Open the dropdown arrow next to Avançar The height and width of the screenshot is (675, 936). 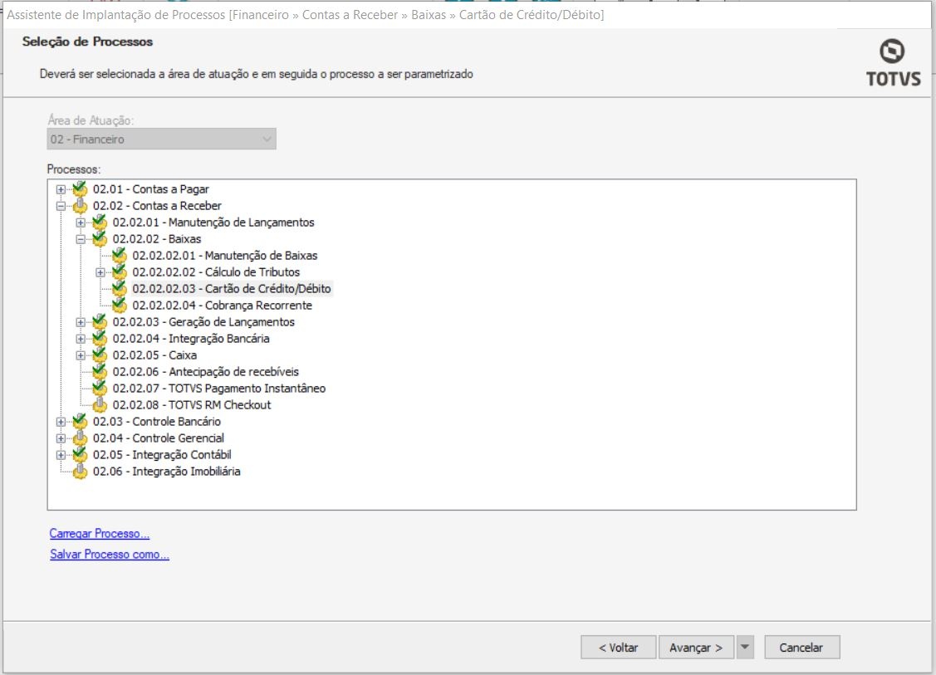point(745,647)
